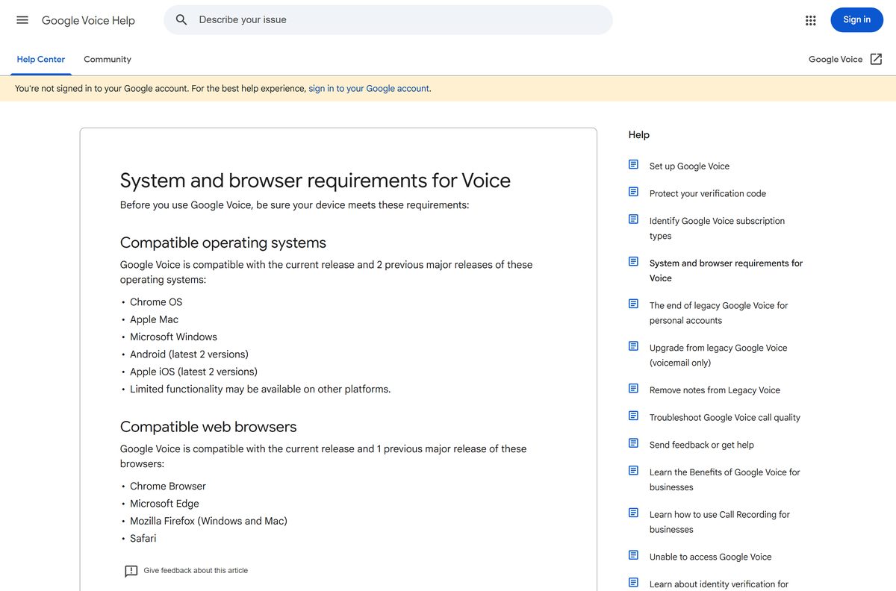Screen dimensions: 896x591
Task: Select the current System and browser requirements sidebar item
Action: [726, 270]
